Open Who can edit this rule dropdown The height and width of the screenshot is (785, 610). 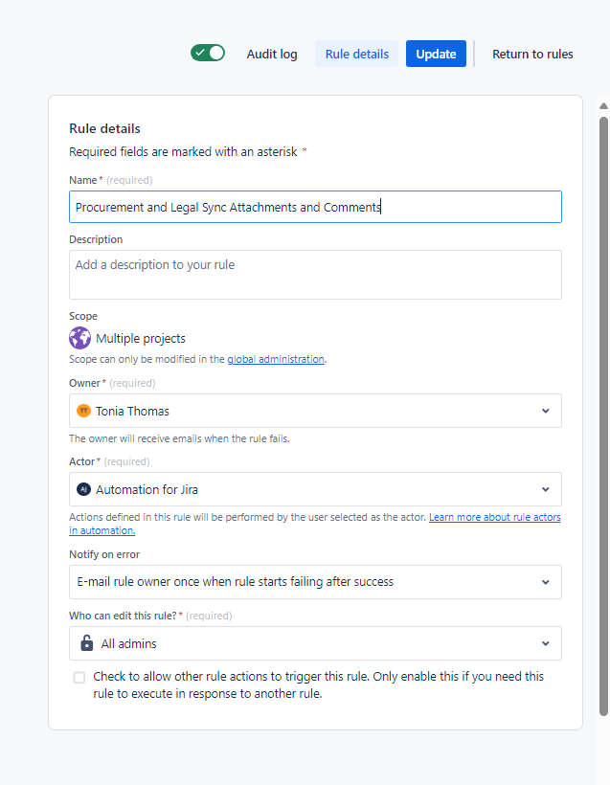315,644
